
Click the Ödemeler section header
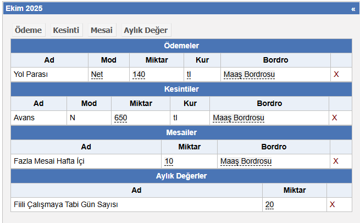click(x=181, y=46)
